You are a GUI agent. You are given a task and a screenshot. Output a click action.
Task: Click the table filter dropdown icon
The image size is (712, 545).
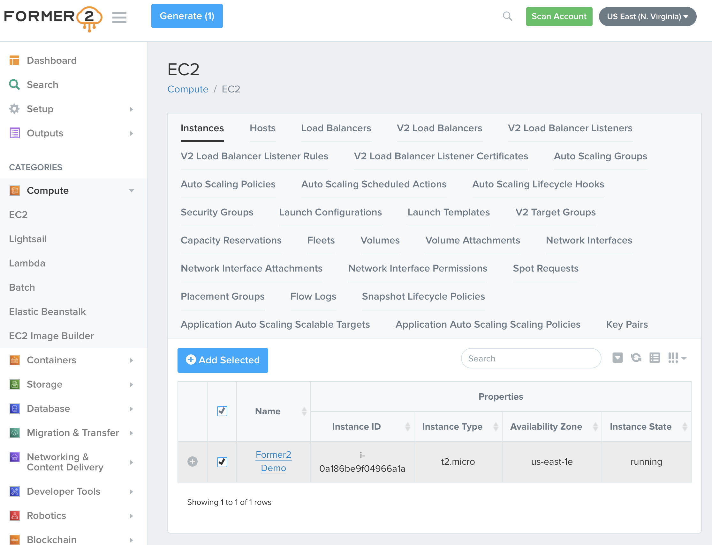pyautogui.click(x=617, y=358)
